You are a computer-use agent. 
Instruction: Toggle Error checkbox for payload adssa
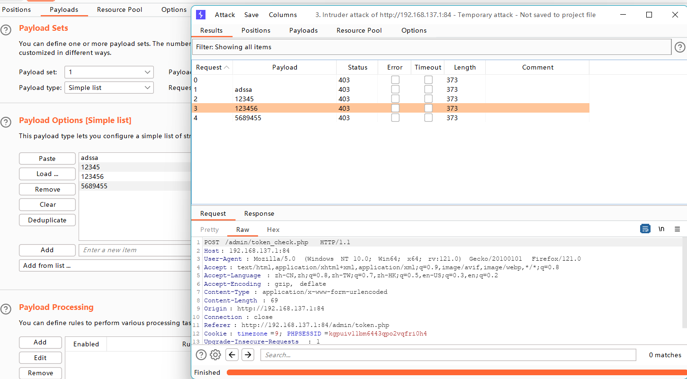[395, 89]
